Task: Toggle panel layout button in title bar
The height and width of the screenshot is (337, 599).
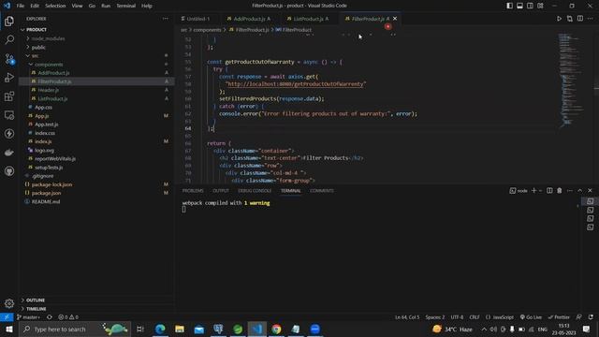Action: point(520,6)
